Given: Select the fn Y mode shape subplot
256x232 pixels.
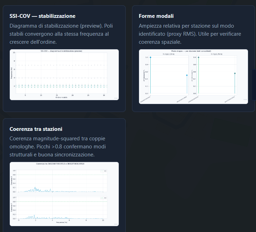Looking at the screenshot, I should pyautogui.click(x=216, y=75).
